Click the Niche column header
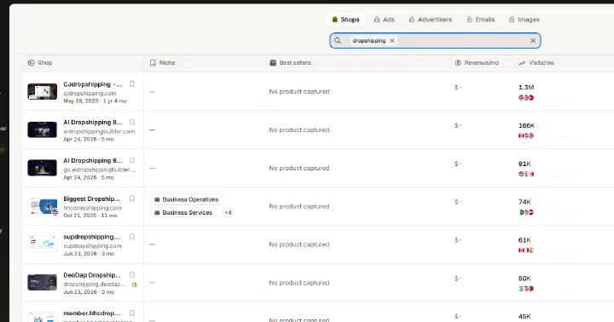 point(163,62)
